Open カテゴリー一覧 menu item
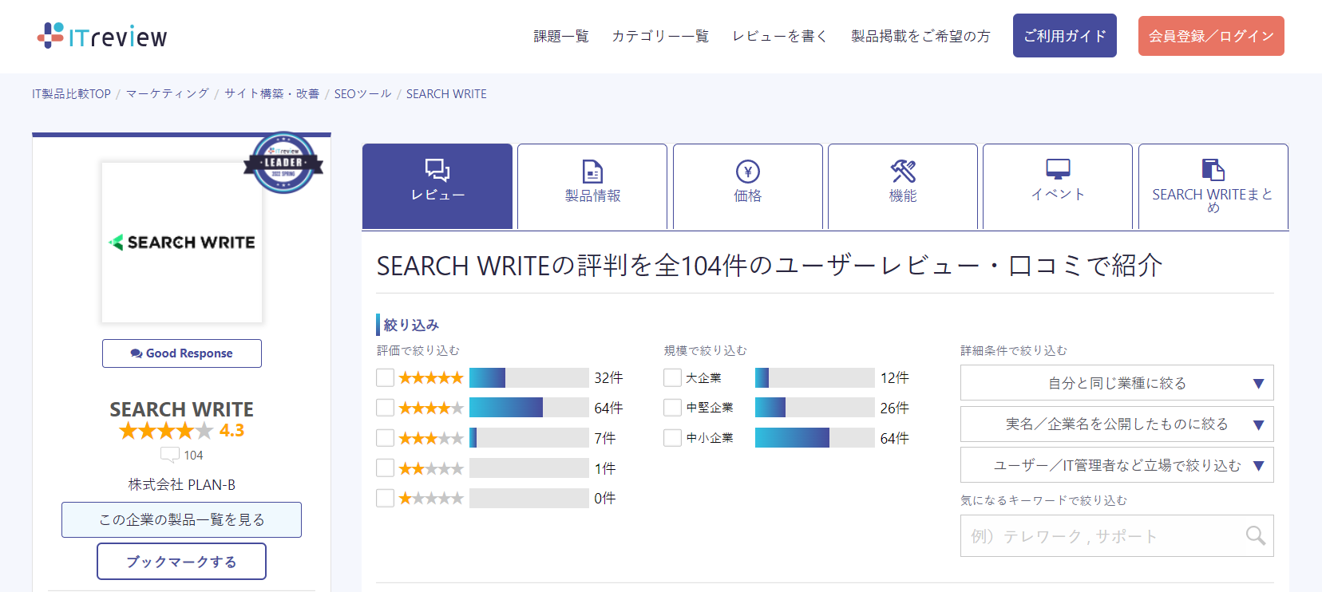This screenshot has height=592, width=1322. pyautogui.click(x=660, y=36)
